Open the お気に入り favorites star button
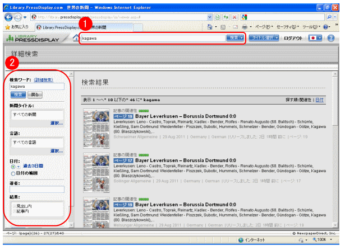Image resolution: width=345 pixels, height=246 pixels. [x=17, y=27]
